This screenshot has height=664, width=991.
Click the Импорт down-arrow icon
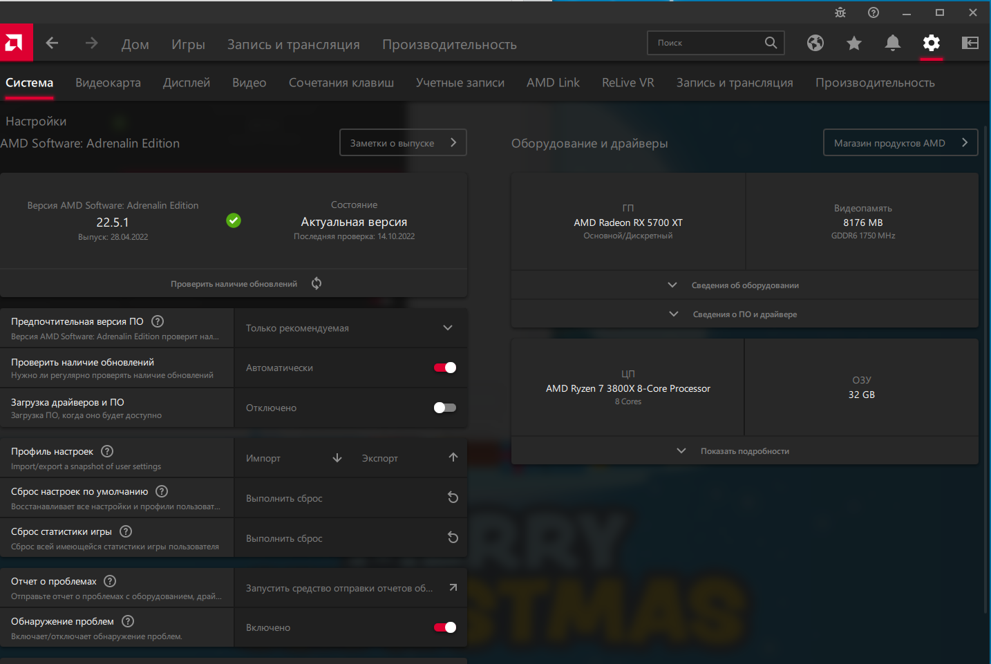(x=337, y=457)
